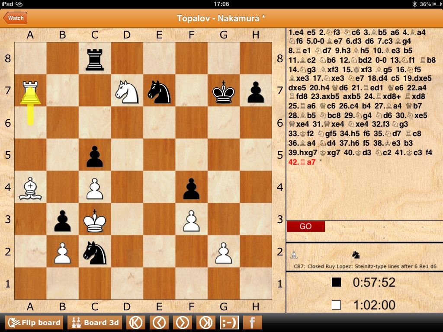Image resolution: width=443 pixels, height=332 pixels.
Task: Advance forward one move
Action: click(x=183, y=322)
